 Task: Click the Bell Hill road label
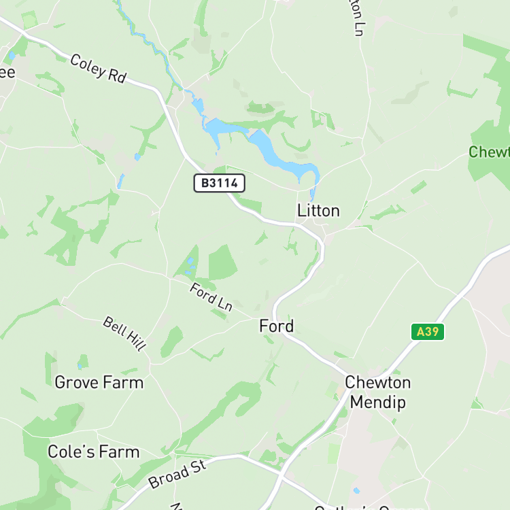click(124, 334)
